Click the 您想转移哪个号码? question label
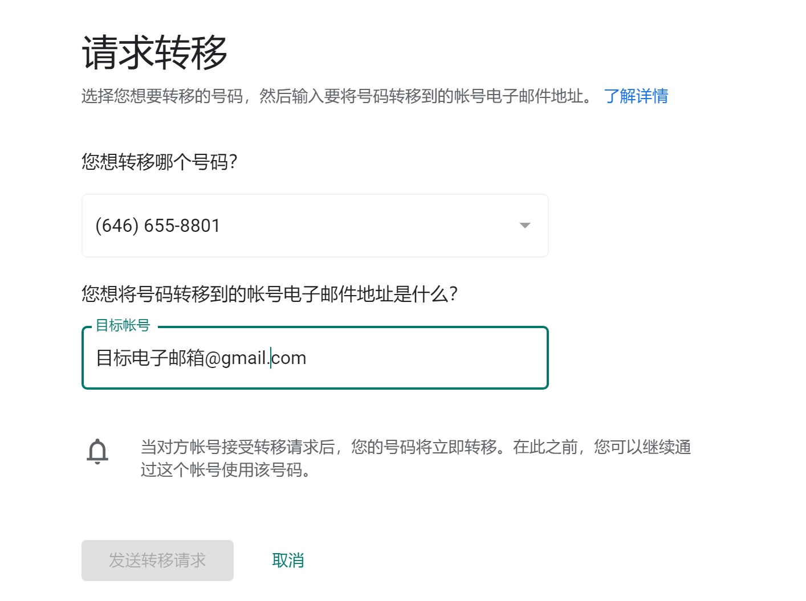The height and width of the screenshot is (601, 806). pos(159,162)
